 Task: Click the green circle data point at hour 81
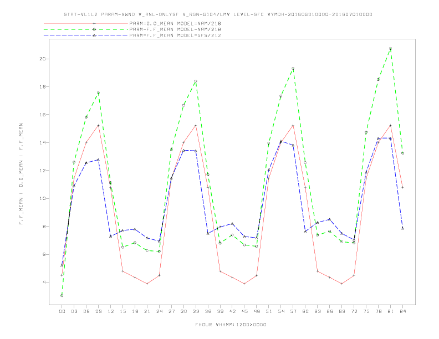point(391,48)
